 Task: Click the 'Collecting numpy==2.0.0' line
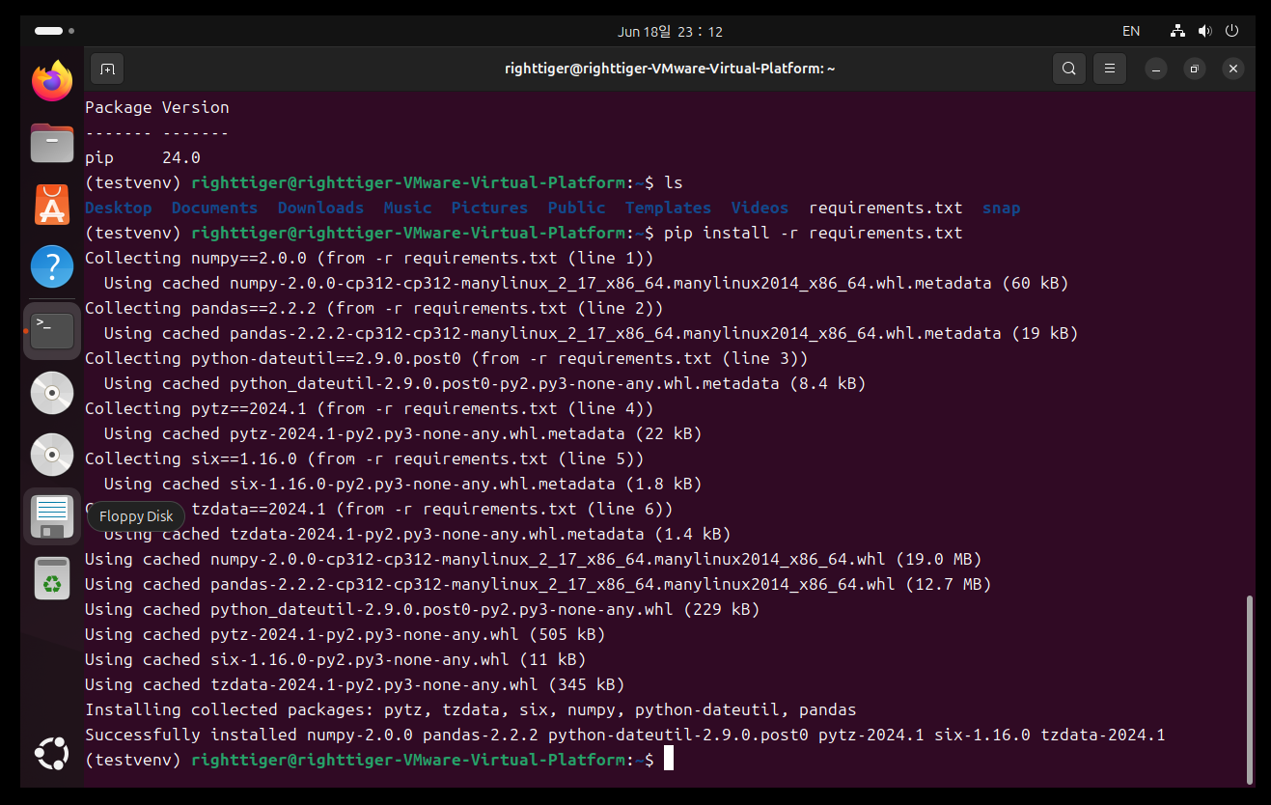[370, 258]
